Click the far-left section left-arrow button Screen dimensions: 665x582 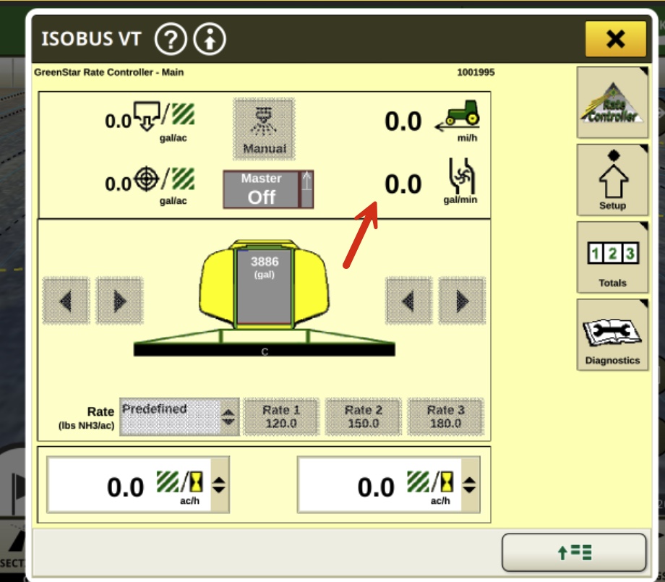pyautogui.click(x=66, y=301)
